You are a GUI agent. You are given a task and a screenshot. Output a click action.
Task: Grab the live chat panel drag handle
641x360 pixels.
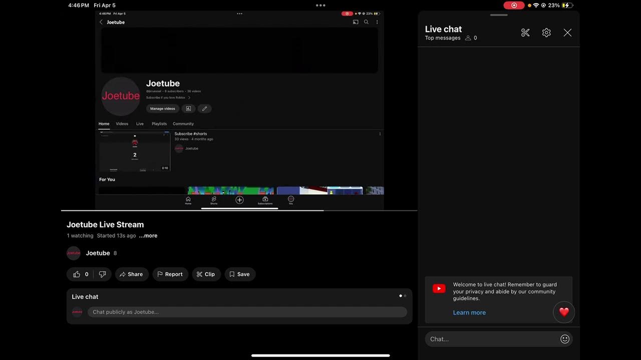pyautogui.click(x=499, y=15)
